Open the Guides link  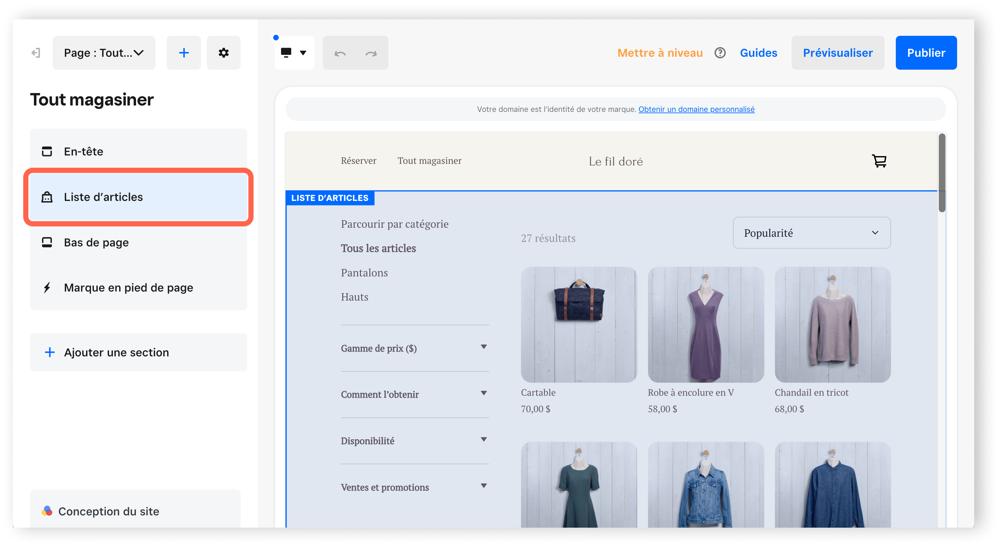(758, 53)
